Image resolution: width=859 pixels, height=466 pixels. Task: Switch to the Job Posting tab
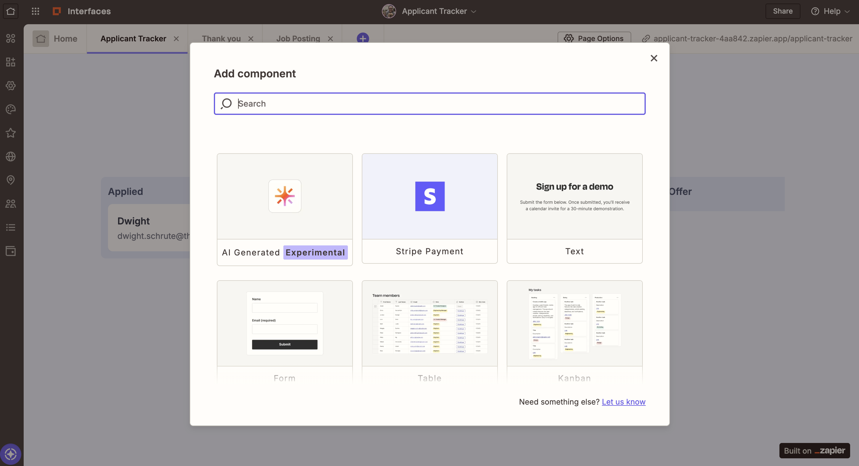click(298, 39)
